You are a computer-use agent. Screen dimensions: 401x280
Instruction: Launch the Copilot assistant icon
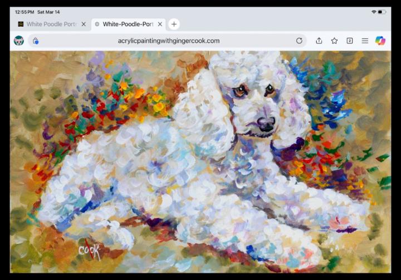380,41
